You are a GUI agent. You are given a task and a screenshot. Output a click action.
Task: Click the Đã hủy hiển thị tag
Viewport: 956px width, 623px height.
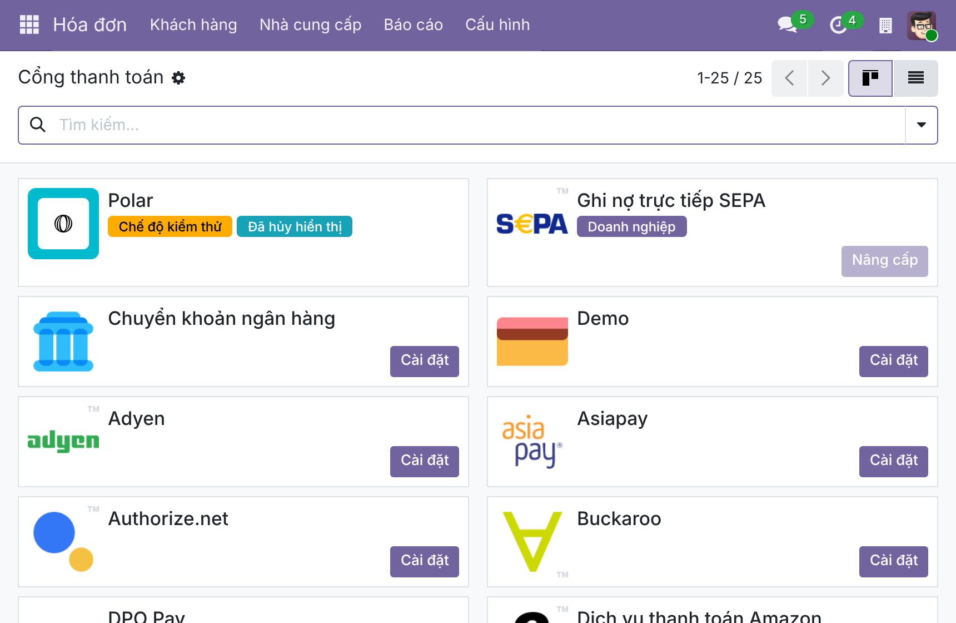pos(295,226)
